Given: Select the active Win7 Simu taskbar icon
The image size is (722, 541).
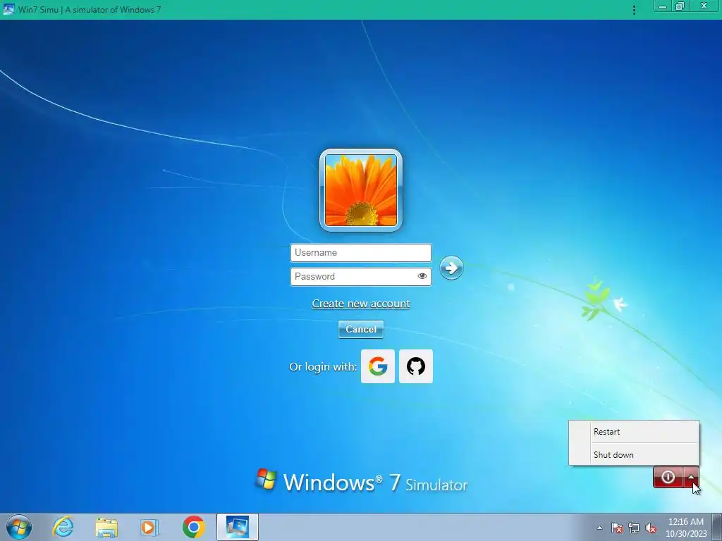Looking at the screenshot, I should 237,527.
